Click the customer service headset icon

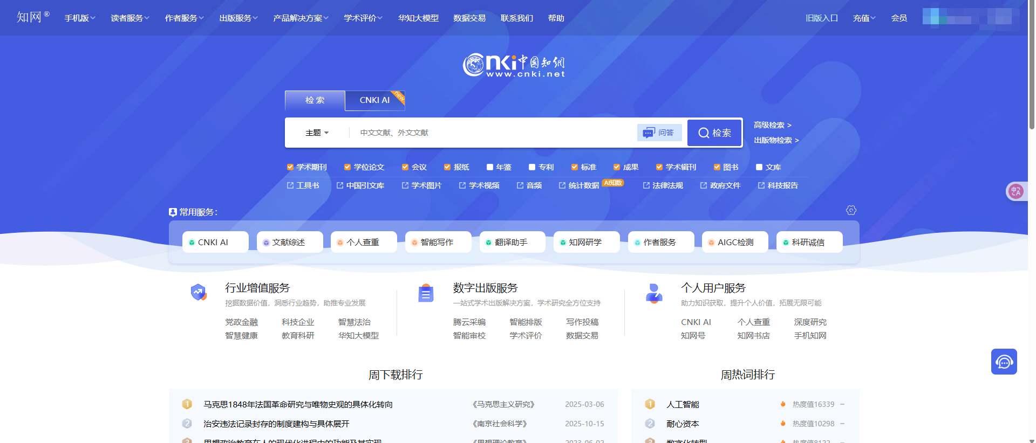tap(1004, 362)
